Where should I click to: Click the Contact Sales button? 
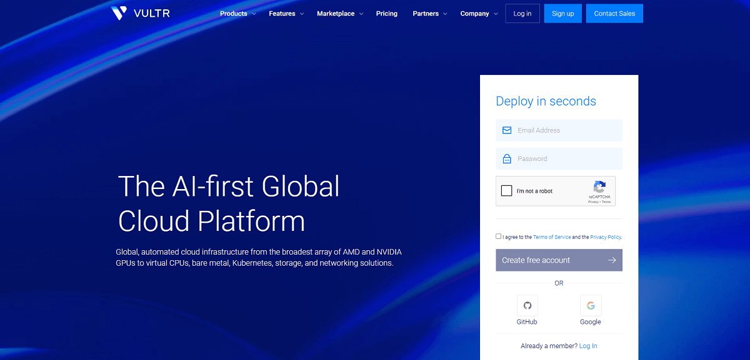tap(614, 13)
